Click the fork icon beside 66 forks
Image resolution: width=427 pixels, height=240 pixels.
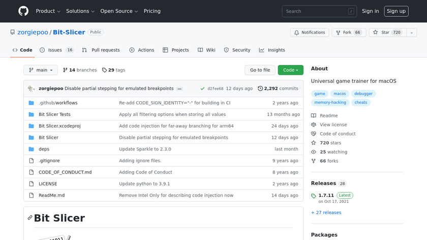point(314,161)
